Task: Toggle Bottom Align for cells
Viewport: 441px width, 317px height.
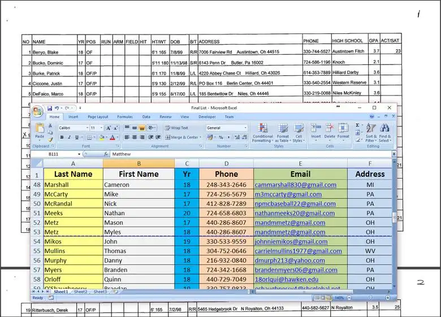Action: tap(142, 128)
